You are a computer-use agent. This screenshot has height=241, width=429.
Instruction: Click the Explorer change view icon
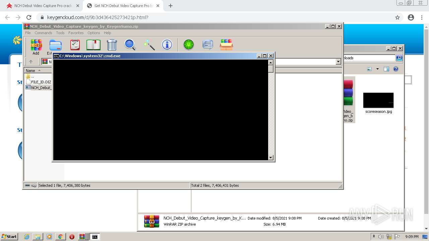(x=369, y=69)
